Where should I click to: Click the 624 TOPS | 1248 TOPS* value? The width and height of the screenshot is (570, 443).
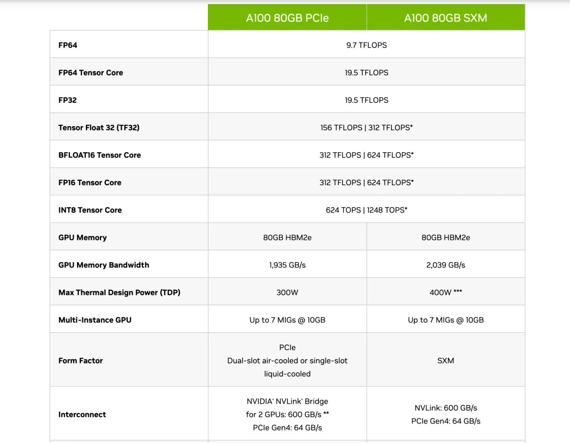366,210
